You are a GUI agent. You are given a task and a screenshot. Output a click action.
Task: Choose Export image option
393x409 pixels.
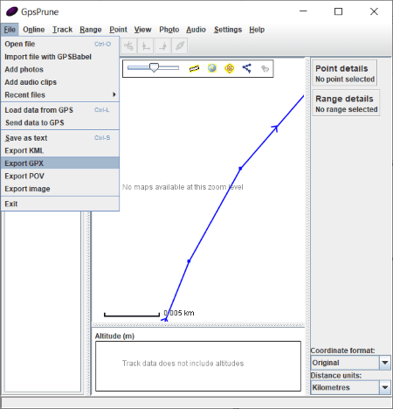(x=60, y=189)
